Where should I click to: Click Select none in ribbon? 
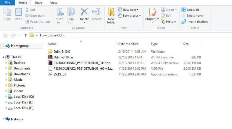(x=192, y=16)
